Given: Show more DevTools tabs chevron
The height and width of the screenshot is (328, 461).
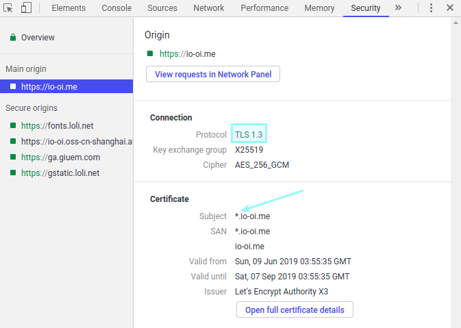Looking at the screenshot, I should 398,8.
